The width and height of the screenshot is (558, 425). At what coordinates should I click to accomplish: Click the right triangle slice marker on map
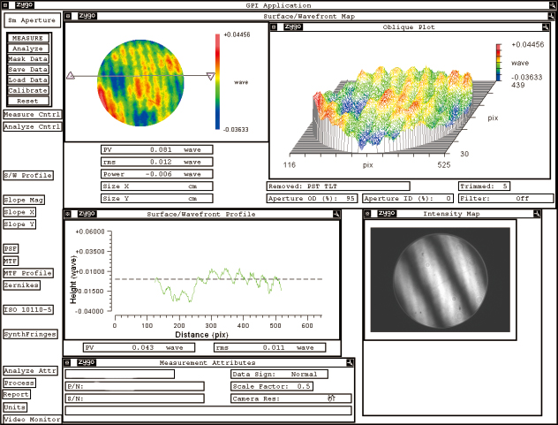210,77
